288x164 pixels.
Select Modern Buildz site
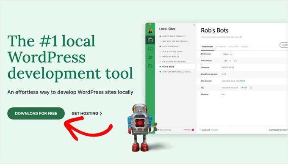coord(171,57)
